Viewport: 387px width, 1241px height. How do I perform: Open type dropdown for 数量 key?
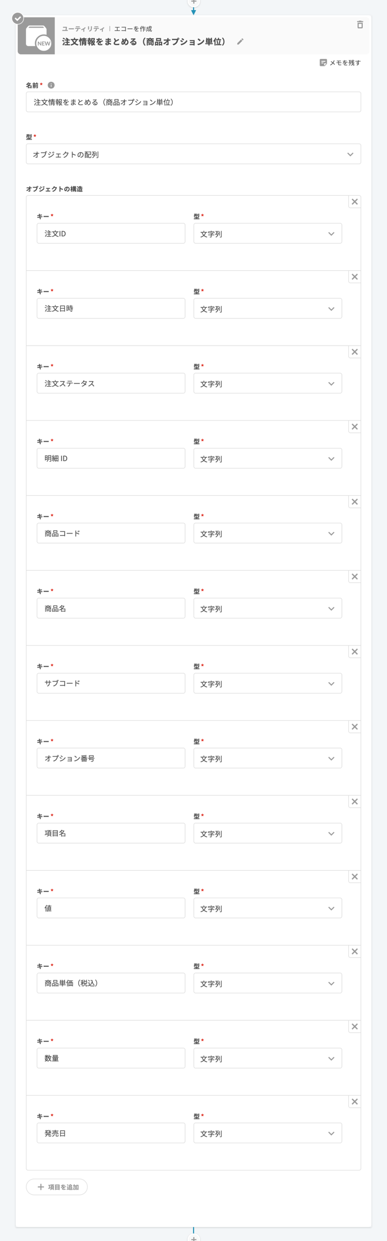[x=268, y=1058]
